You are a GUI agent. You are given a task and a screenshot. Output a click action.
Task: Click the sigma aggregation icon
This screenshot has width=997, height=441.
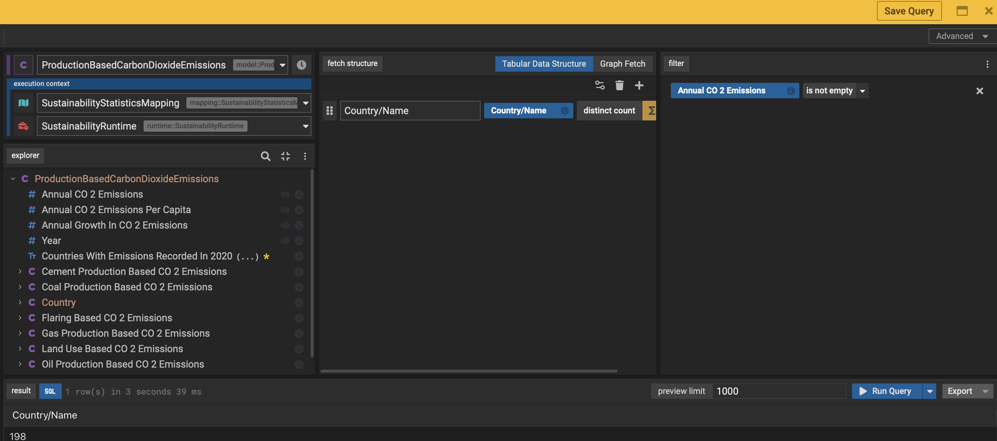click(x=650, y=111)
